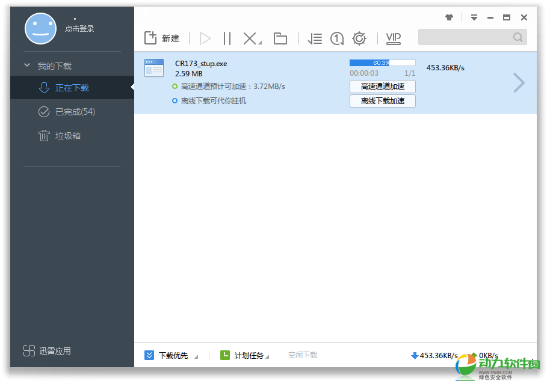Viewport: 547px width, 381px height.
Task: Collapse the 我的下载 section
Action: pos(27,65)
